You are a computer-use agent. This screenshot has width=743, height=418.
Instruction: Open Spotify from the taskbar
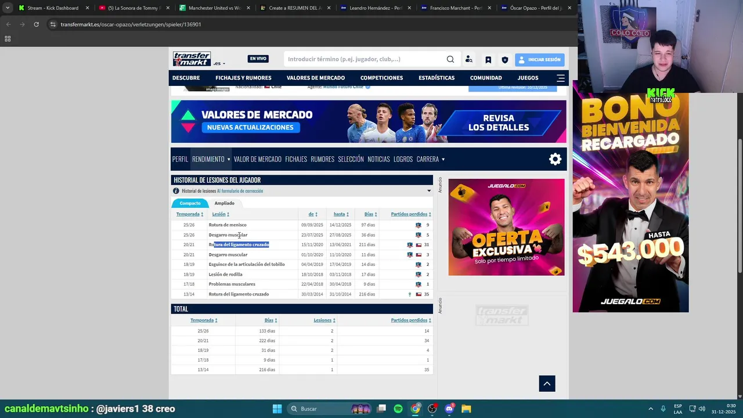398,409
